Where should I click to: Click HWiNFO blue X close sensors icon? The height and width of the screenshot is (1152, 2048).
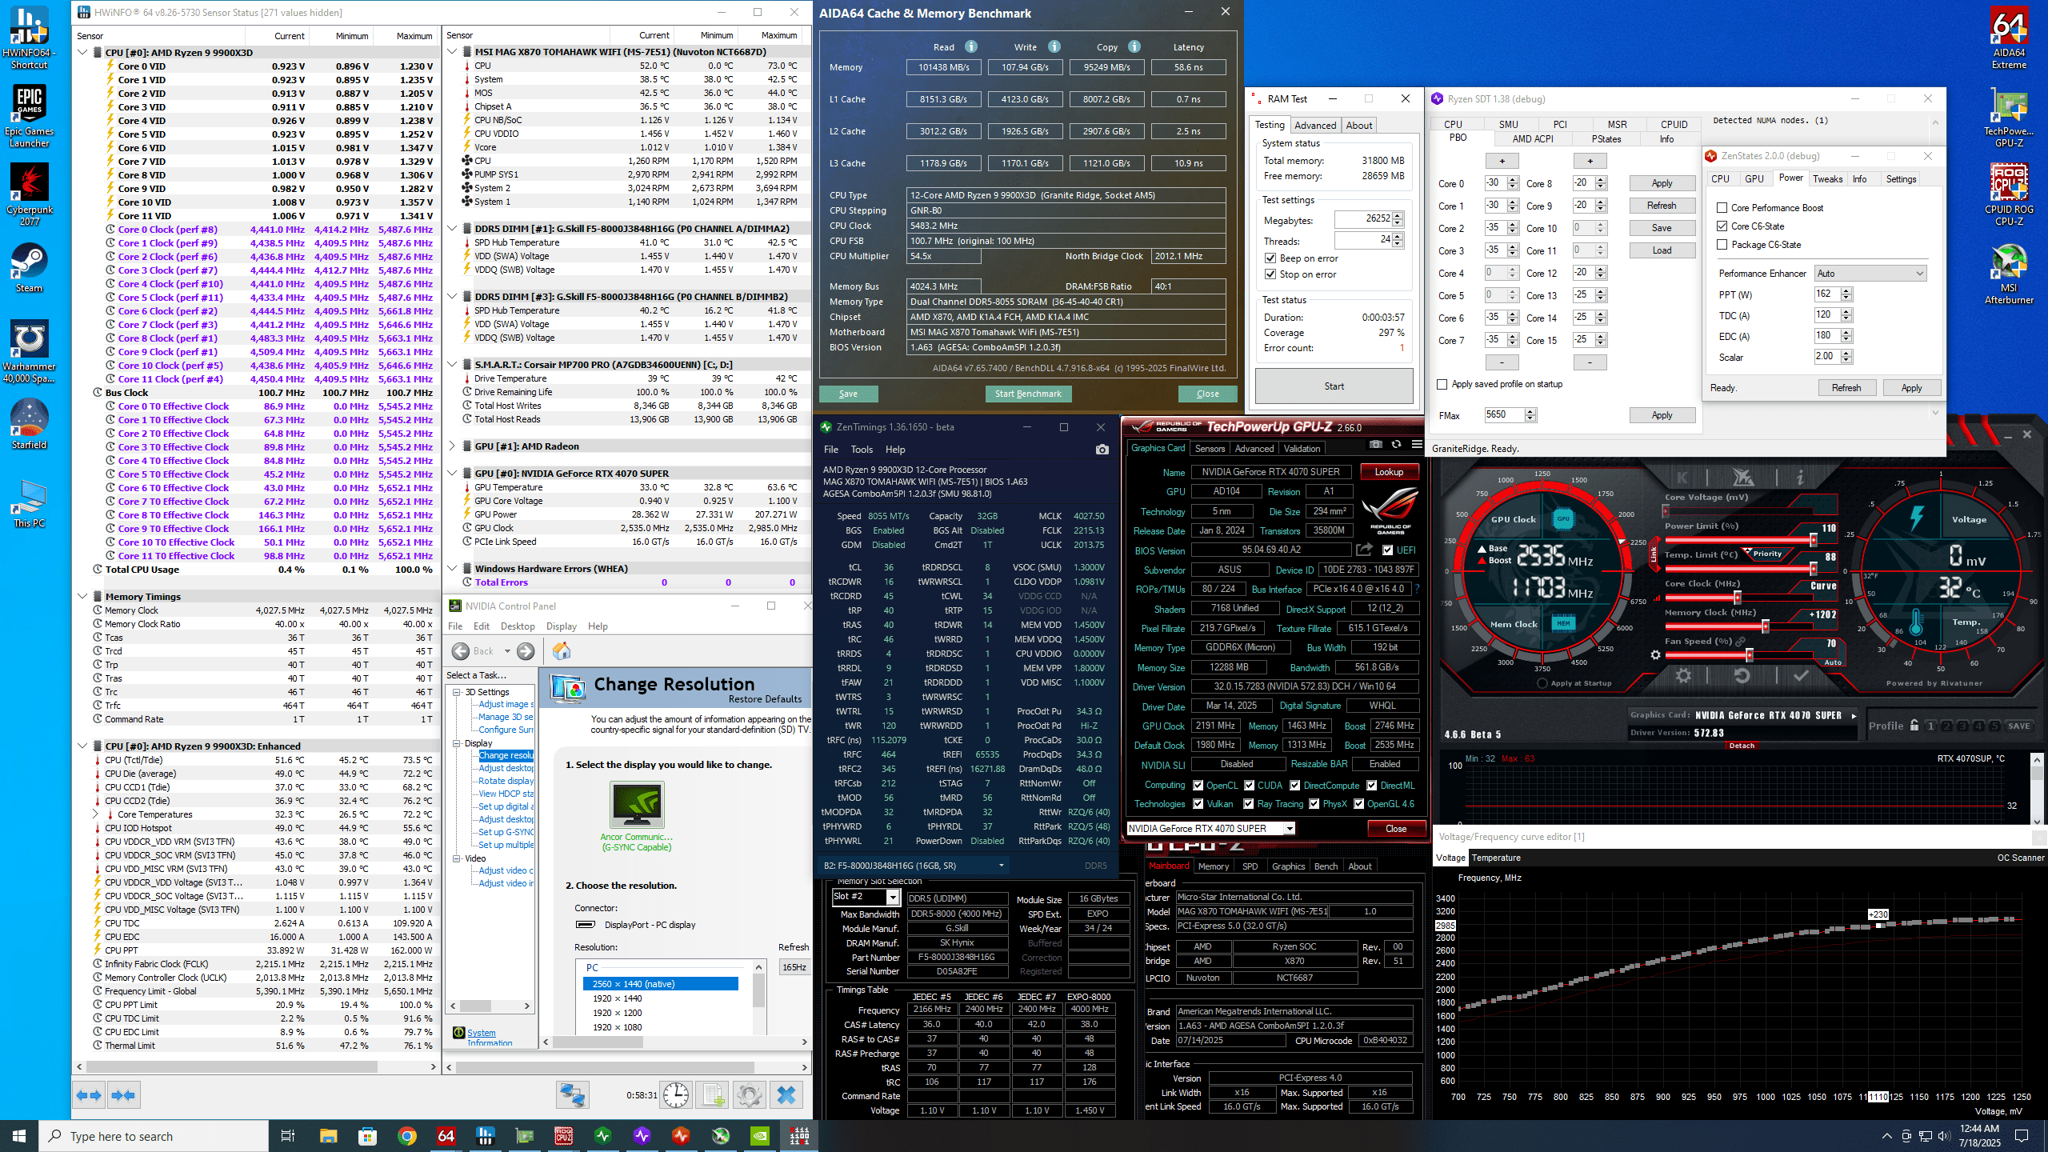coord(786,1095)
